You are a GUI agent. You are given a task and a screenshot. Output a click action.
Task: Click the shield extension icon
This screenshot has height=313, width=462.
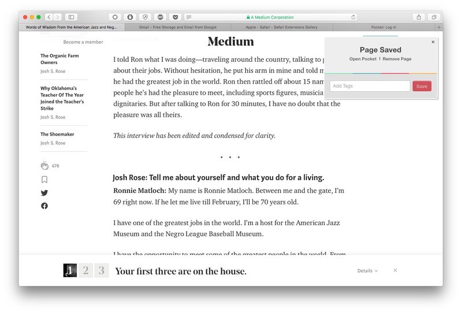[x=145, y=17]
